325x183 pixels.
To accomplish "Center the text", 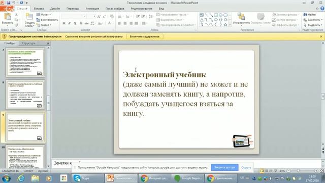I will [125, 23].
